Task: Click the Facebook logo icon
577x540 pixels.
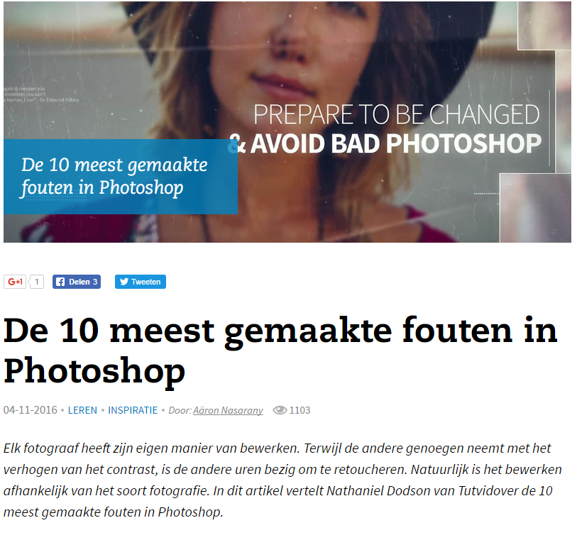Action: 61,282
